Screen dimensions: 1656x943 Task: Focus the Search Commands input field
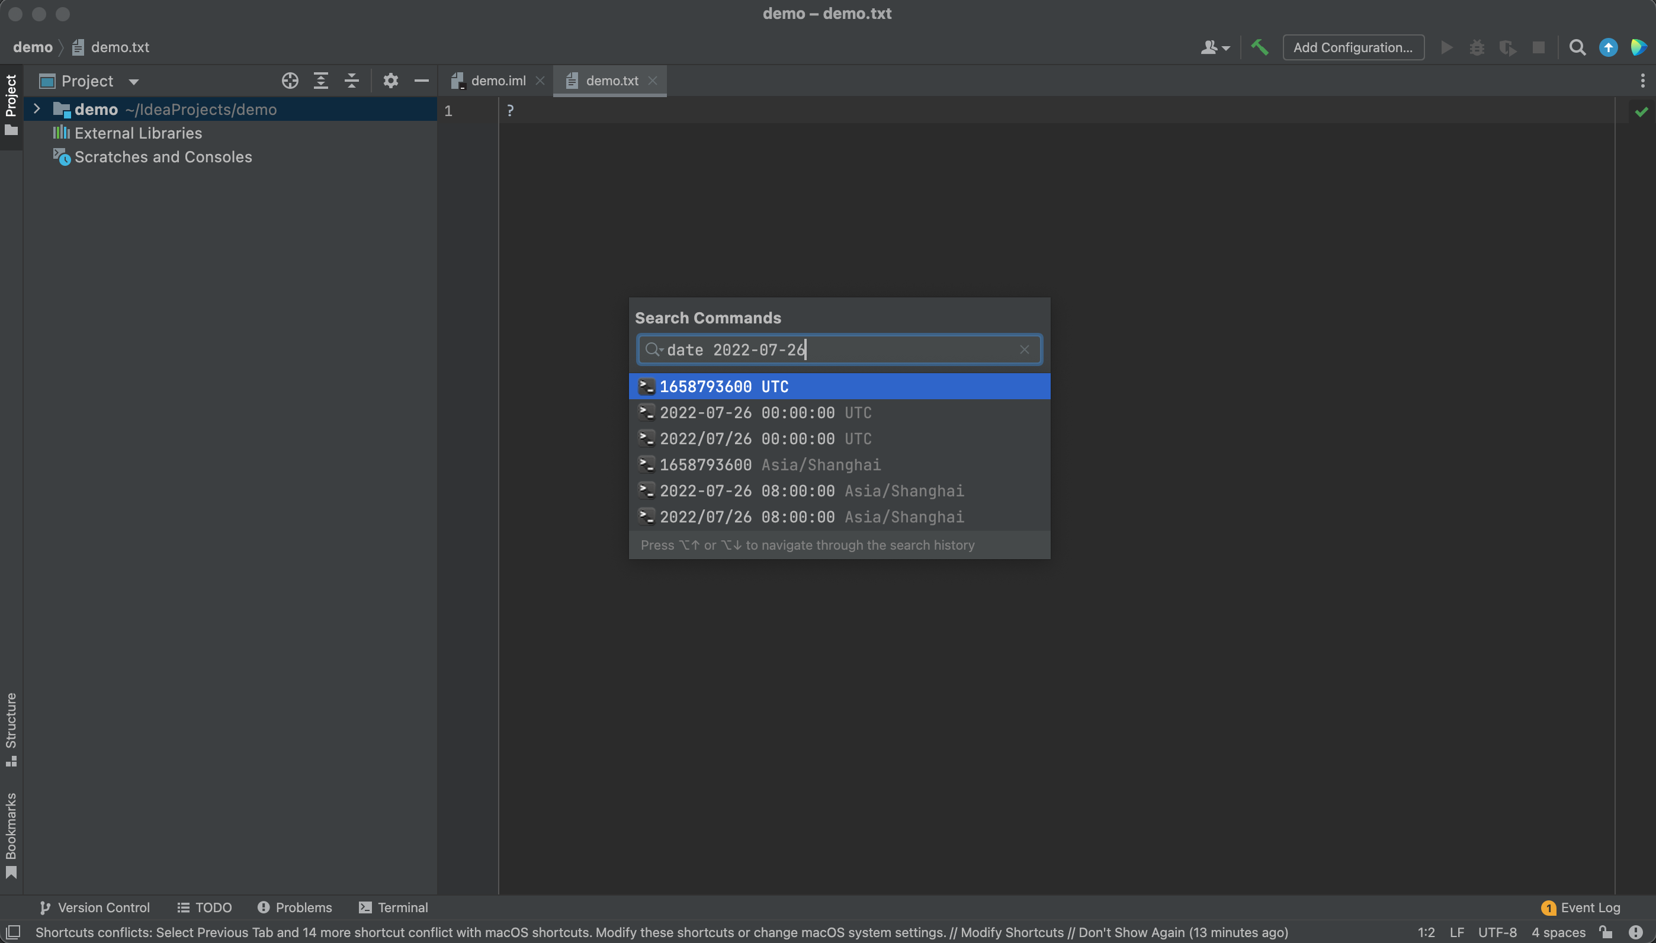pos(840,349)
